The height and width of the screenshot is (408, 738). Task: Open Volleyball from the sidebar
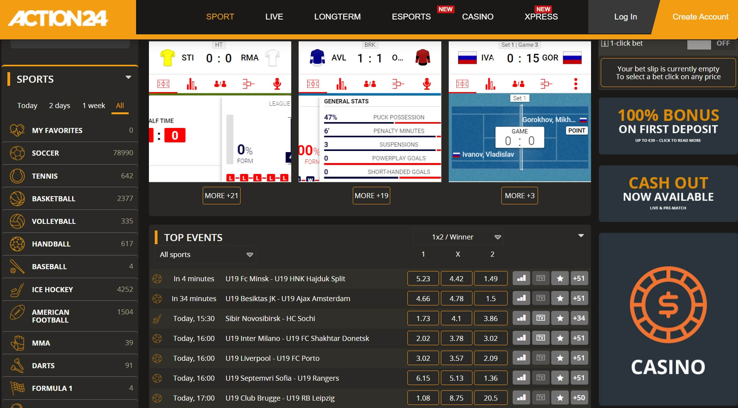(x=70, y=221)
